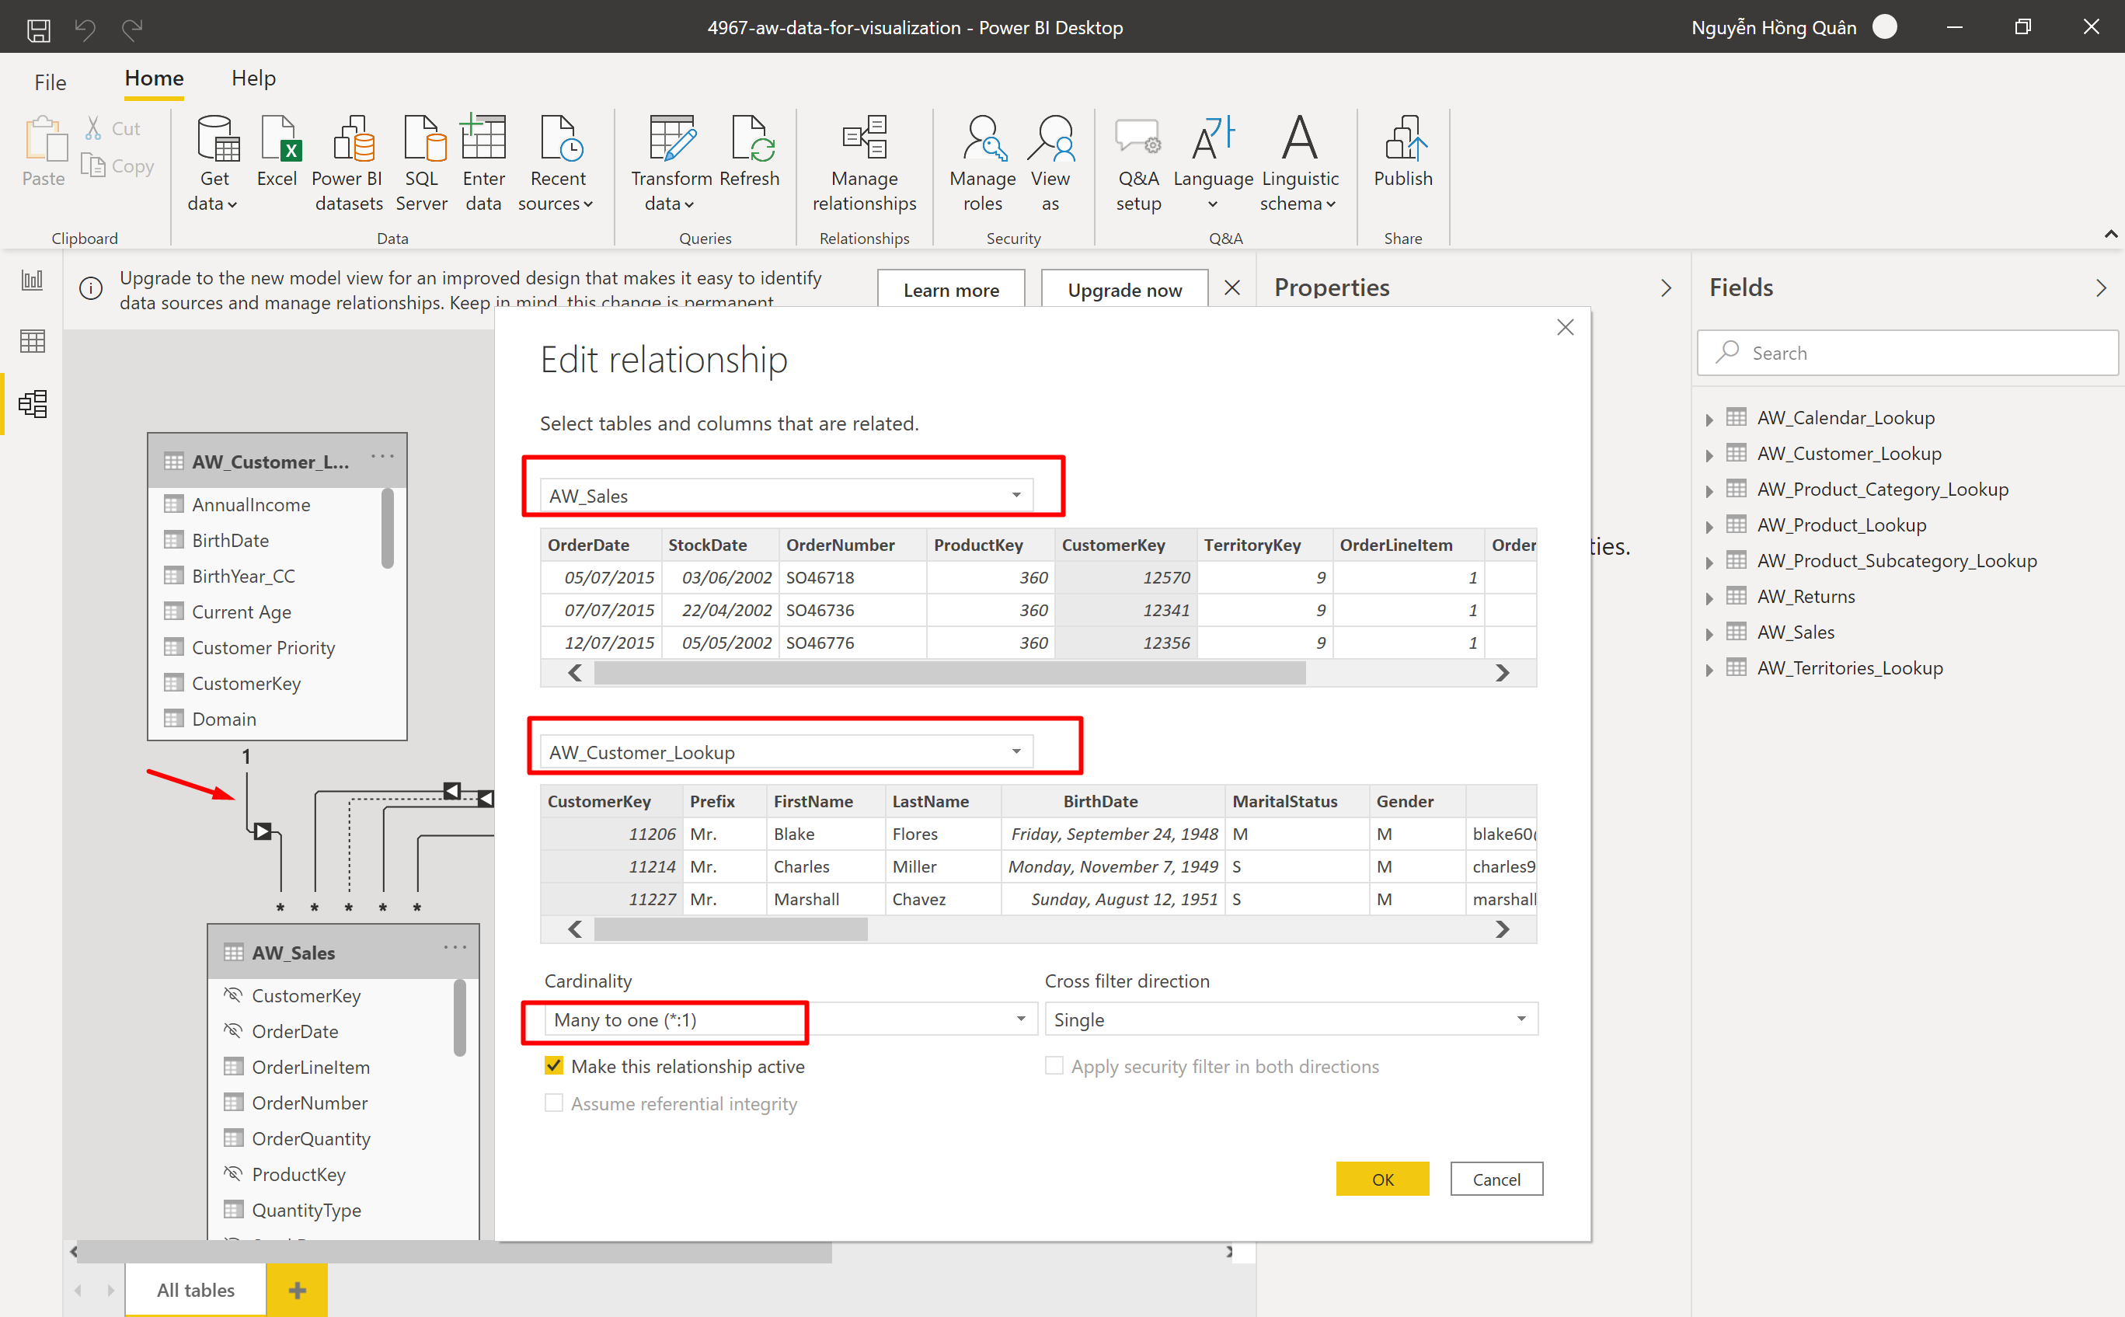Confirm with the OK button
This screenshot has width=2125, height=1317.
(x=1382, y=1179)
